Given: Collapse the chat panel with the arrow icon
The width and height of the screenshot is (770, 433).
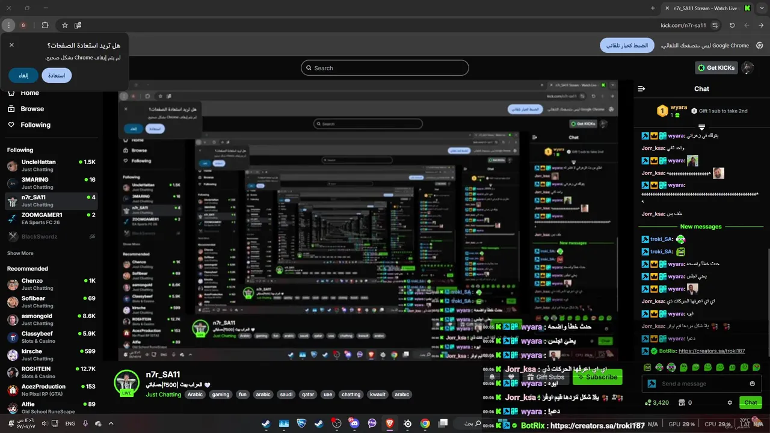Looking at the screenshot, I should (x=641, y=88).
